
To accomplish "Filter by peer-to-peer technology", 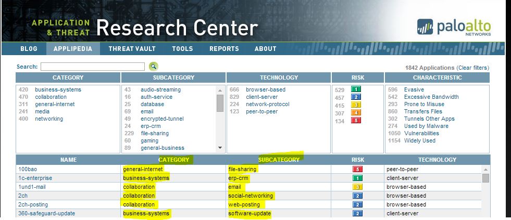I will point(261,111).
